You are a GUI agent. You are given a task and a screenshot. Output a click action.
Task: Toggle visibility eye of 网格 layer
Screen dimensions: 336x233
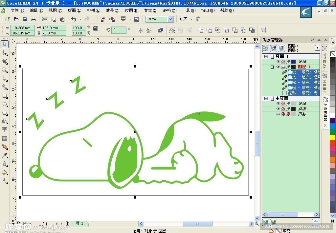pyautogui.click(x=278, y=114)
